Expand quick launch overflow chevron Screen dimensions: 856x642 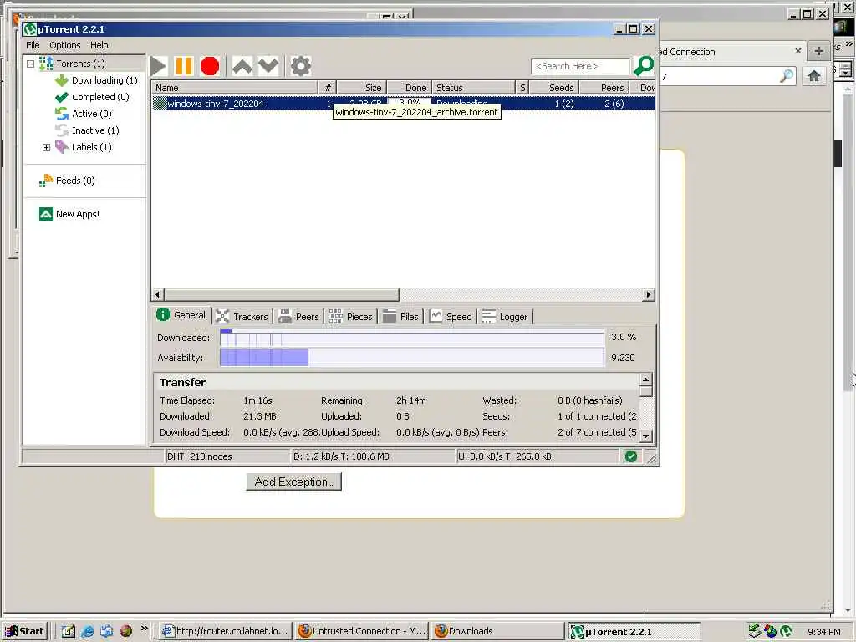144,629
